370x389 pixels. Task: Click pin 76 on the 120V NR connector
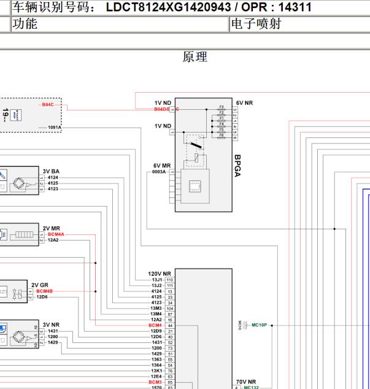[x=170, y=371]
